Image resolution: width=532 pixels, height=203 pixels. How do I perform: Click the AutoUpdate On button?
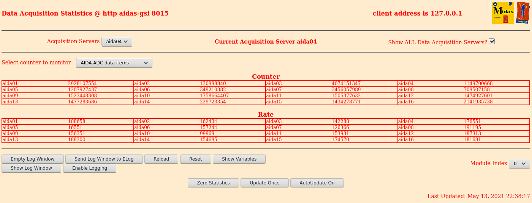[x=317, y=183]
